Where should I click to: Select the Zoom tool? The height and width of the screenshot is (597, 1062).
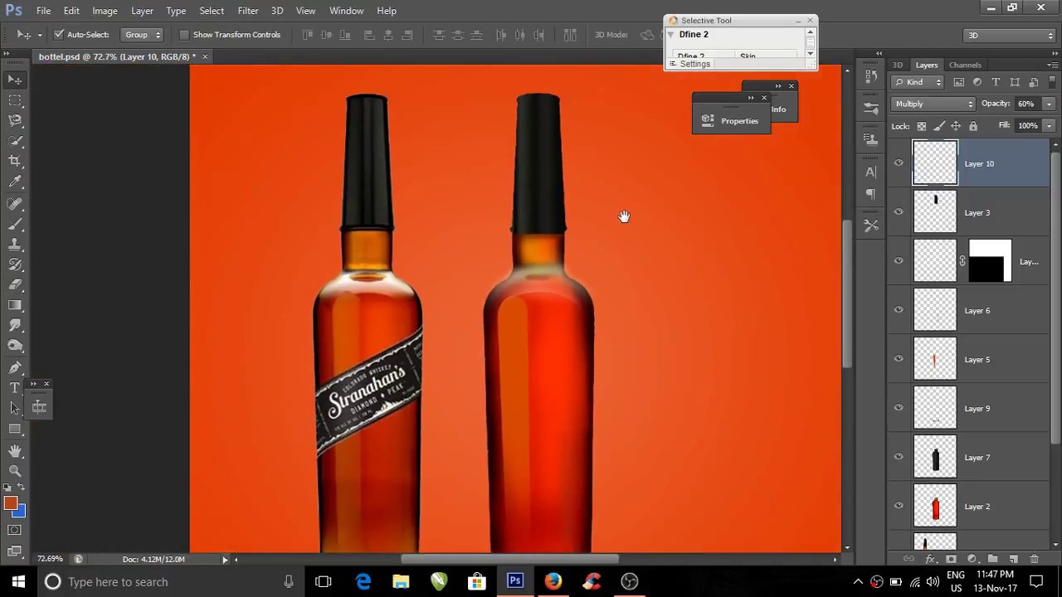pos(15,470)
